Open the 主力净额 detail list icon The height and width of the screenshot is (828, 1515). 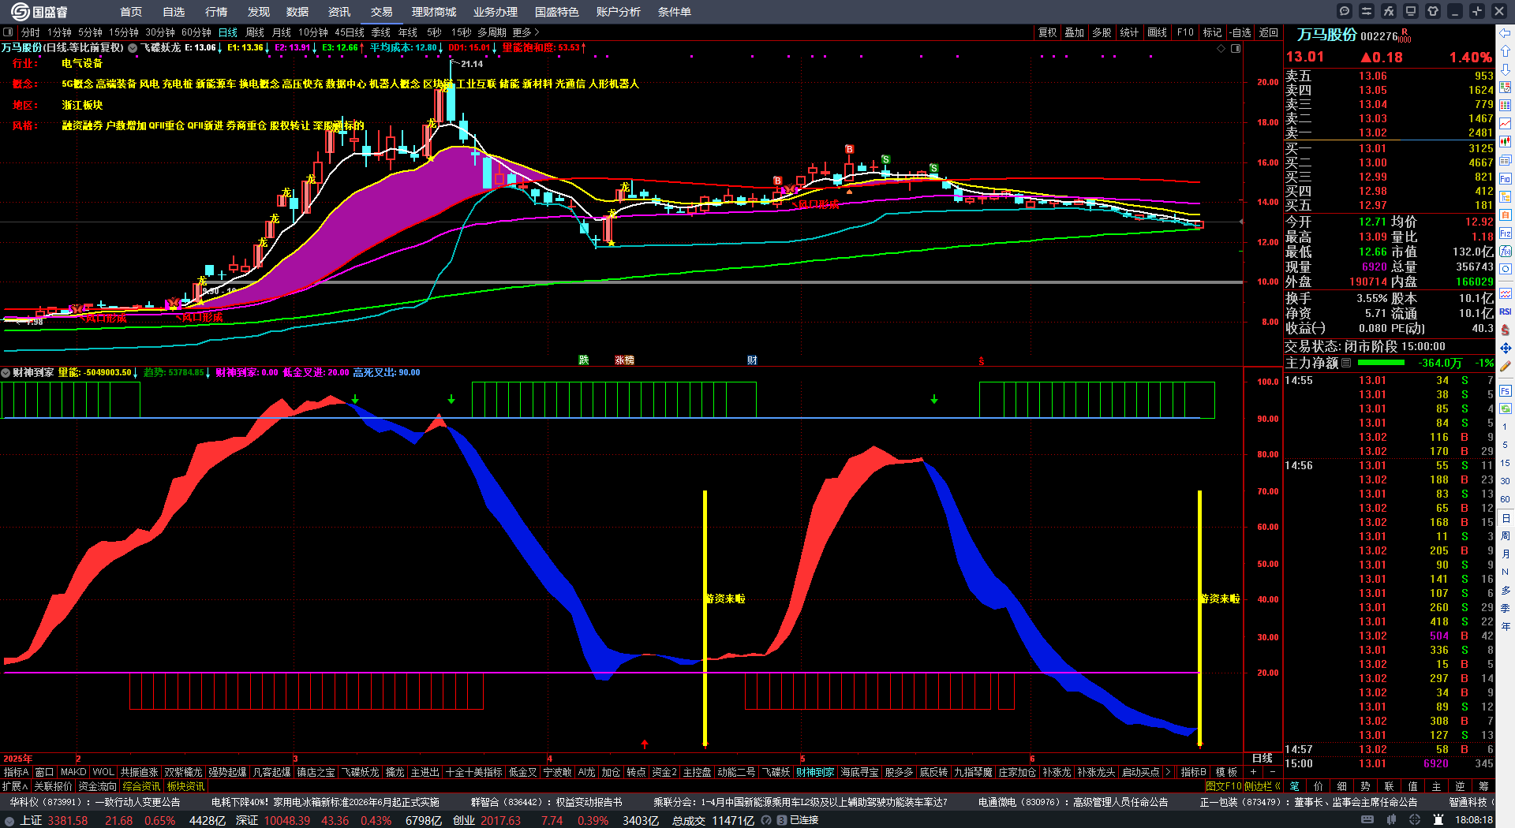point(1346,363)
